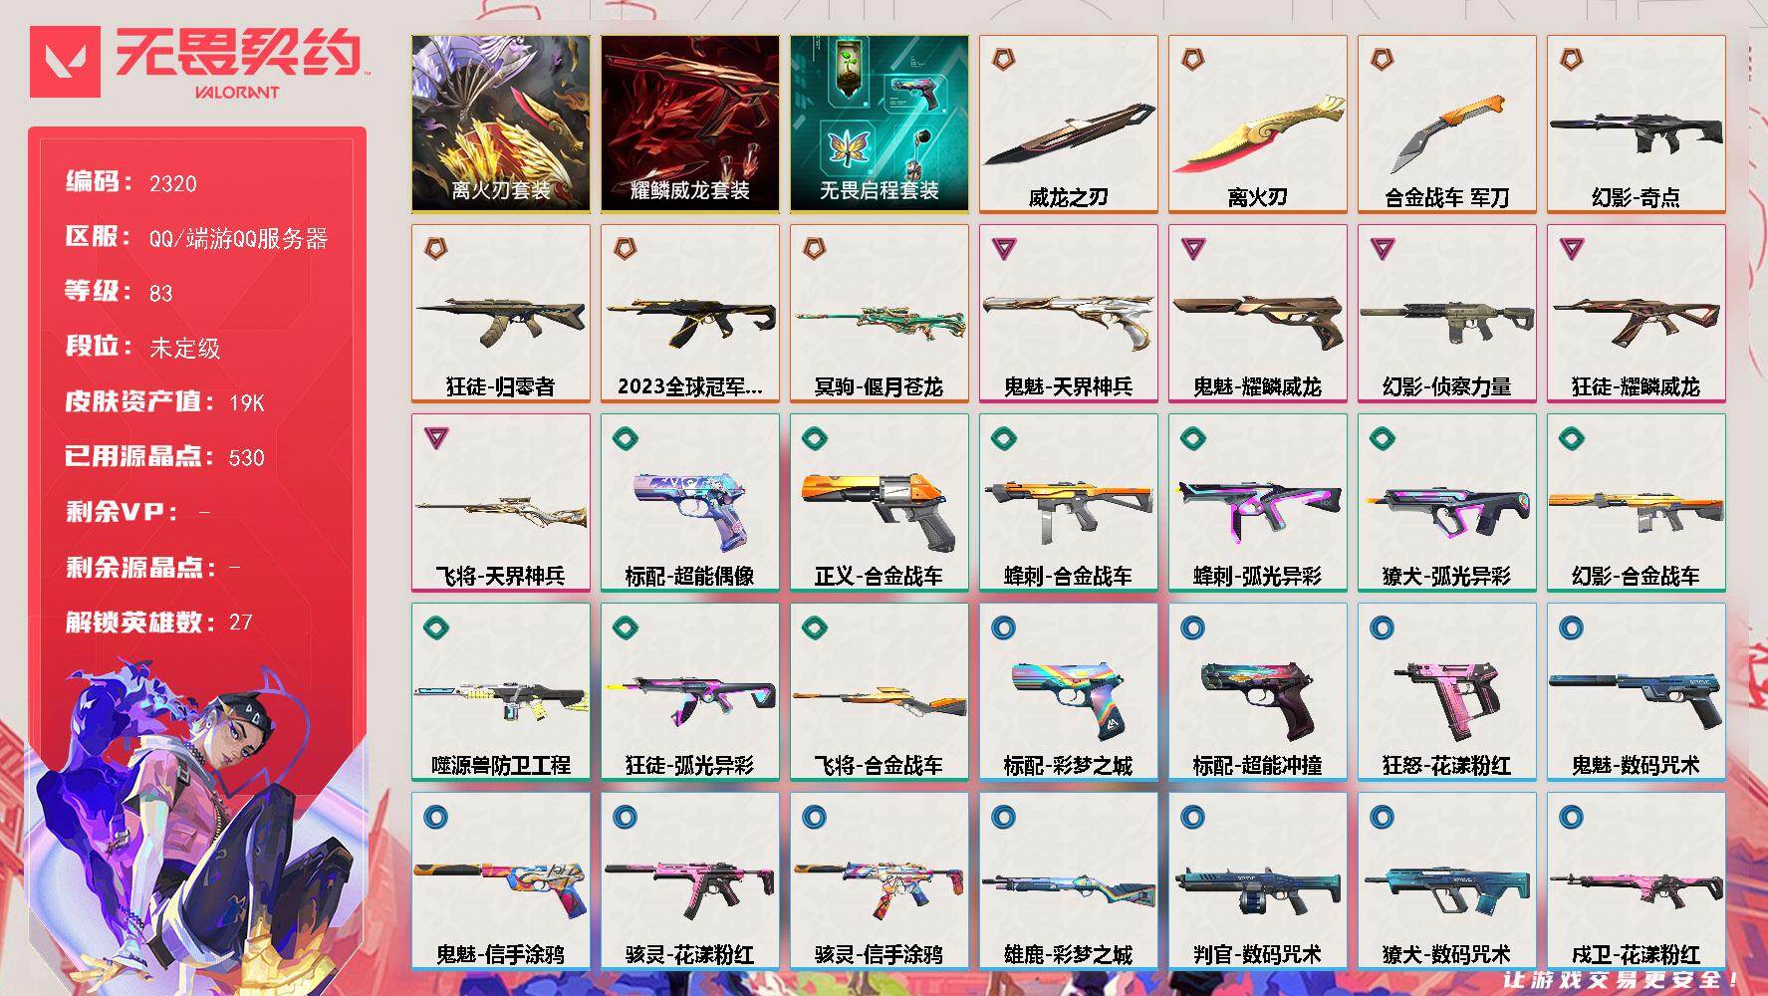
Task: Pick the 冥驹-偃月苍龙 sniper skin
Action: click(879, 314)
